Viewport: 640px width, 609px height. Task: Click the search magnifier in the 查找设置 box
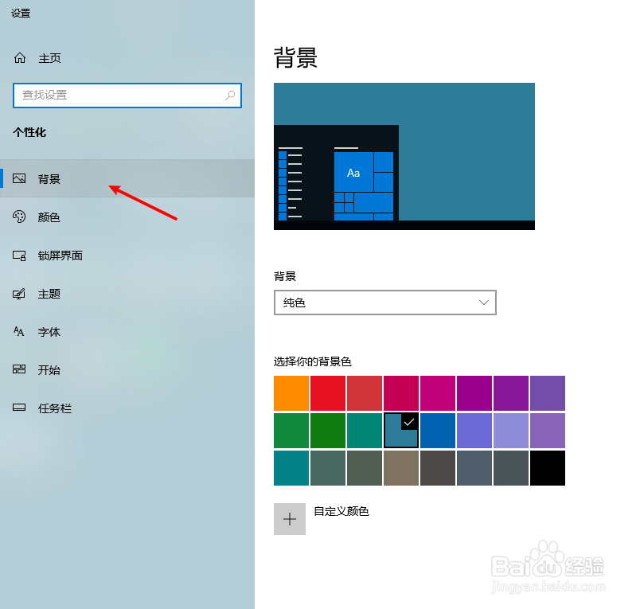tap(229, 95)
